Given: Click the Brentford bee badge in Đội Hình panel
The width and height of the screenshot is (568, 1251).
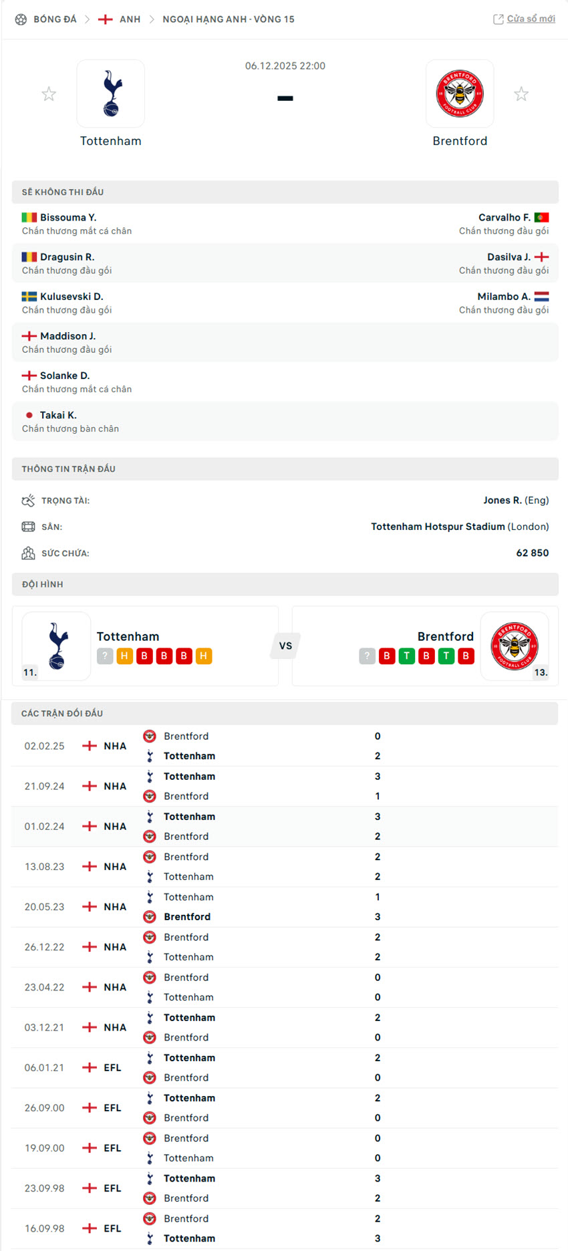Looking at the screenshot, I should point(515,646).
